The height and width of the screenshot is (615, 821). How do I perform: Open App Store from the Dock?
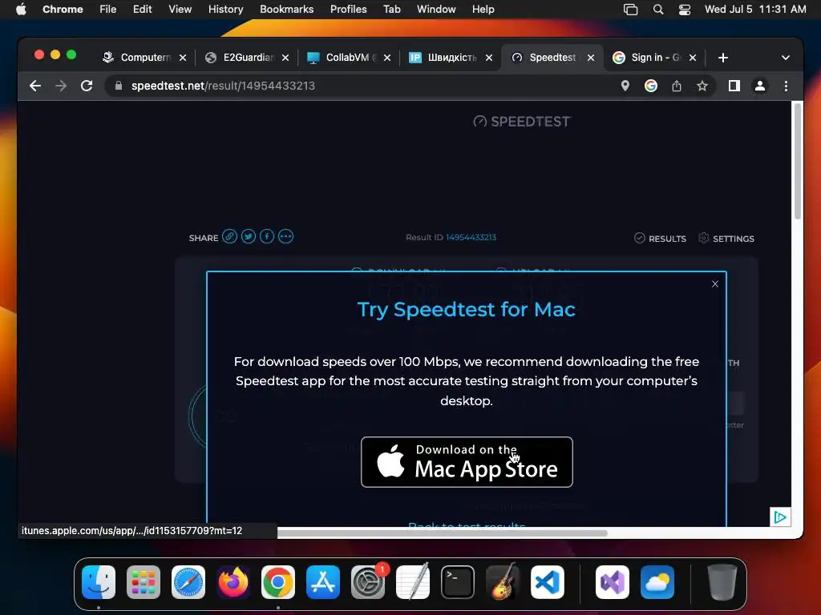click(323, 582)
